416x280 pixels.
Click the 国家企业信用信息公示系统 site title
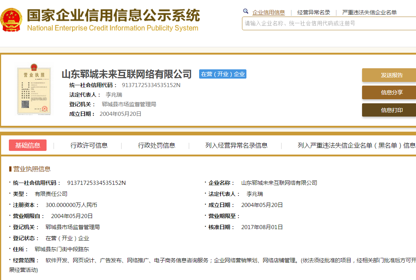pyautogui.click(x=113, y=15)
